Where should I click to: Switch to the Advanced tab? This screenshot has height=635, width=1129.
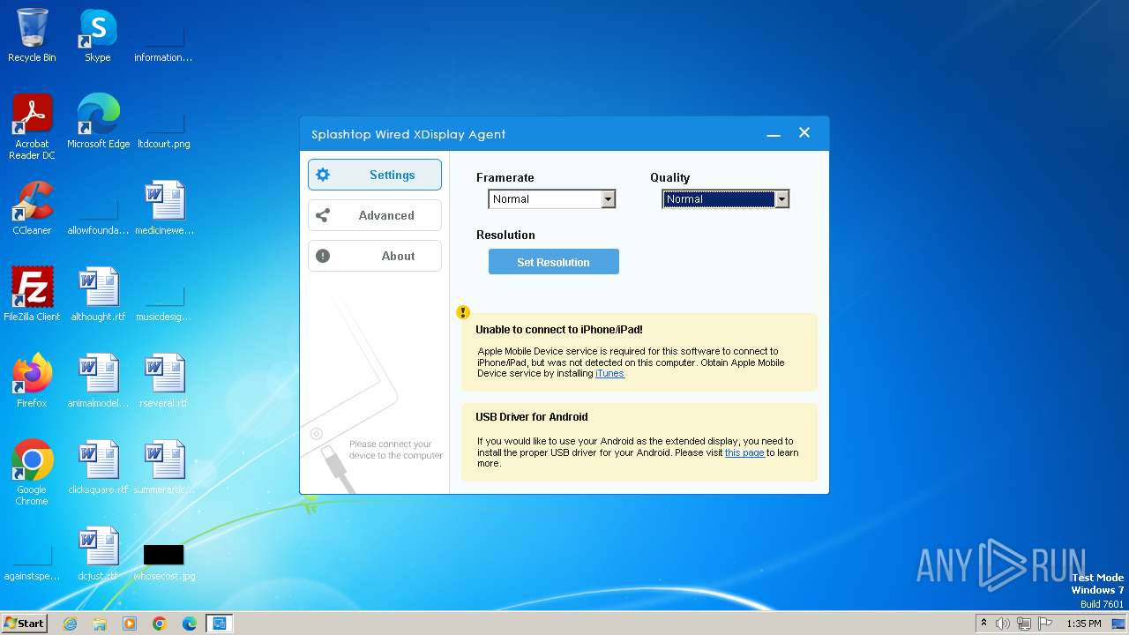point(374,215)
